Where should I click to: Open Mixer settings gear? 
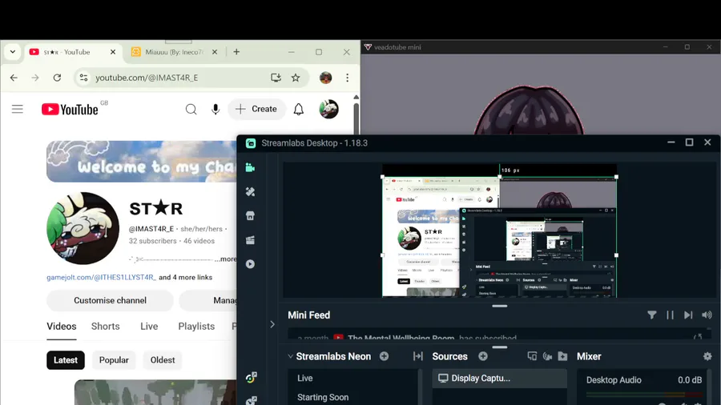click(707, 356)
